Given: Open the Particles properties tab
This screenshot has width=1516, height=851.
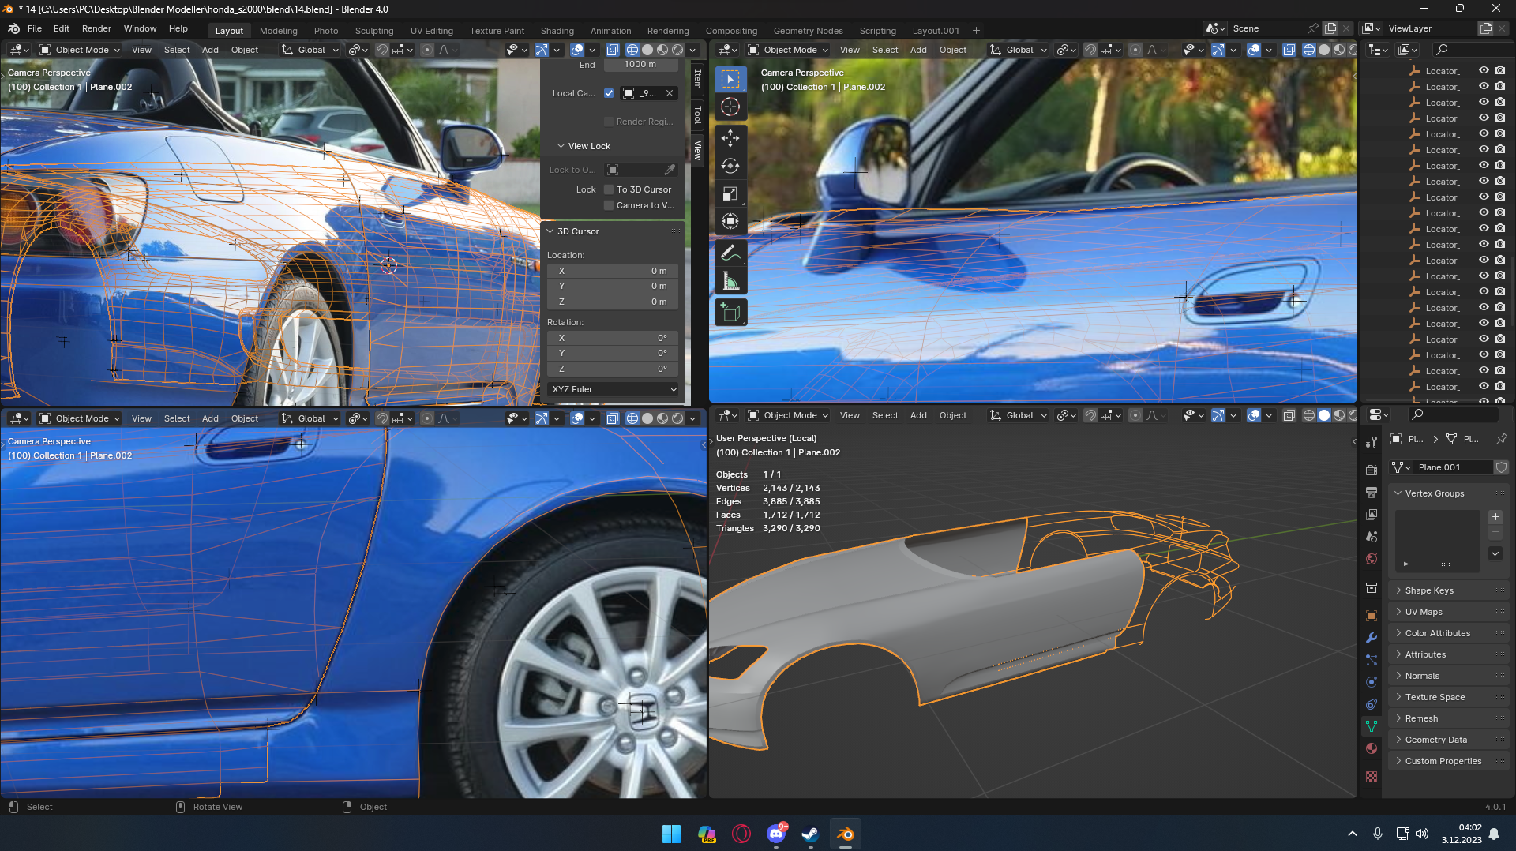Looking at the screenshot, I should pyautogui.click(x=1372, y=660).
